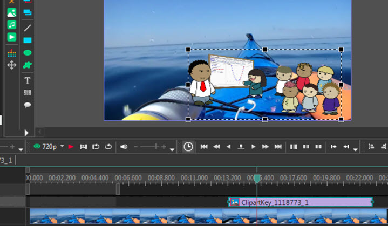Viewport: 388px width, 226px height.
Task: Click the work-area marker at ruler start
Action: coord(28,169)
